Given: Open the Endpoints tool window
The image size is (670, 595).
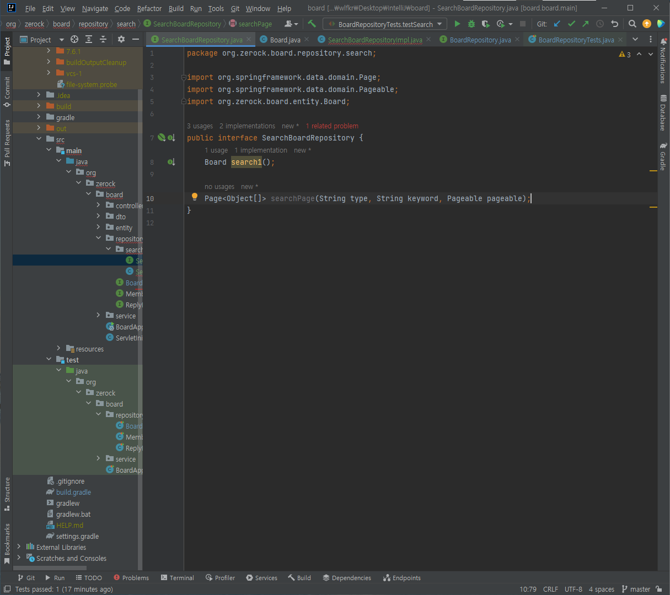Looking at the screenshot, I should point(402,578).
